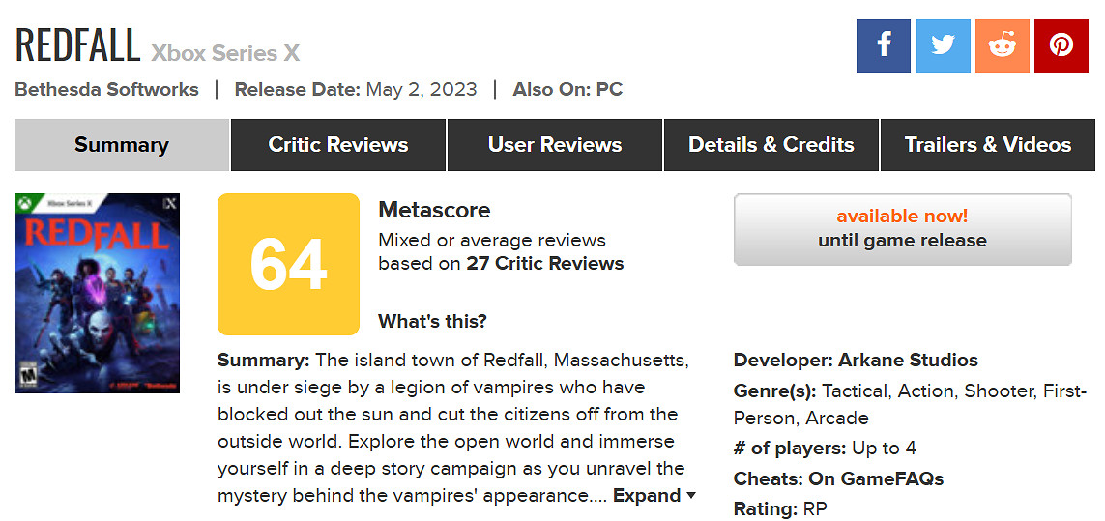View the Trailers & Videos tab
1105x521 pixels.
[988, 145]
